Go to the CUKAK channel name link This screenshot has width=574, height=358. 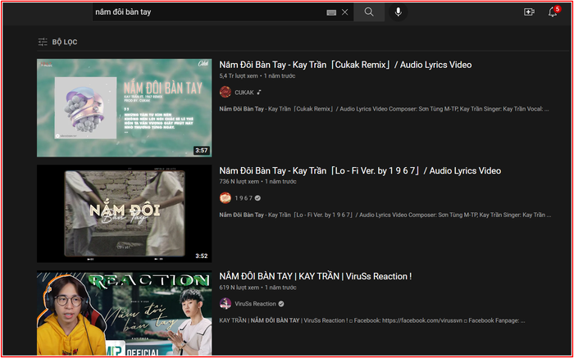pyautogui.click(x=244, y=93)
